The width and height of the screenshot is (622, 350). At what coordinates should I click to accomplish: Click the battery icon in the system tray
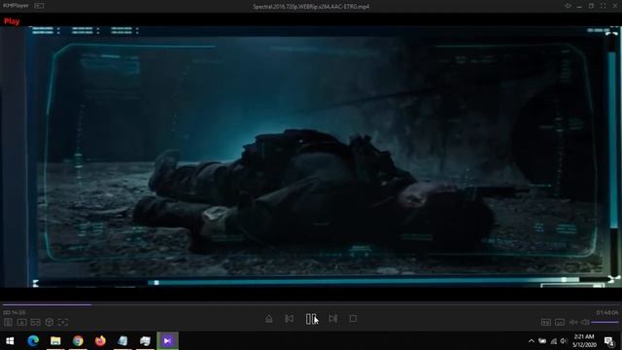(542, 341)
